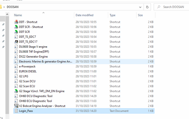Click the DOOSAN breadcrumb in address bar
189x119 pixels.
(x=13, y=7)
